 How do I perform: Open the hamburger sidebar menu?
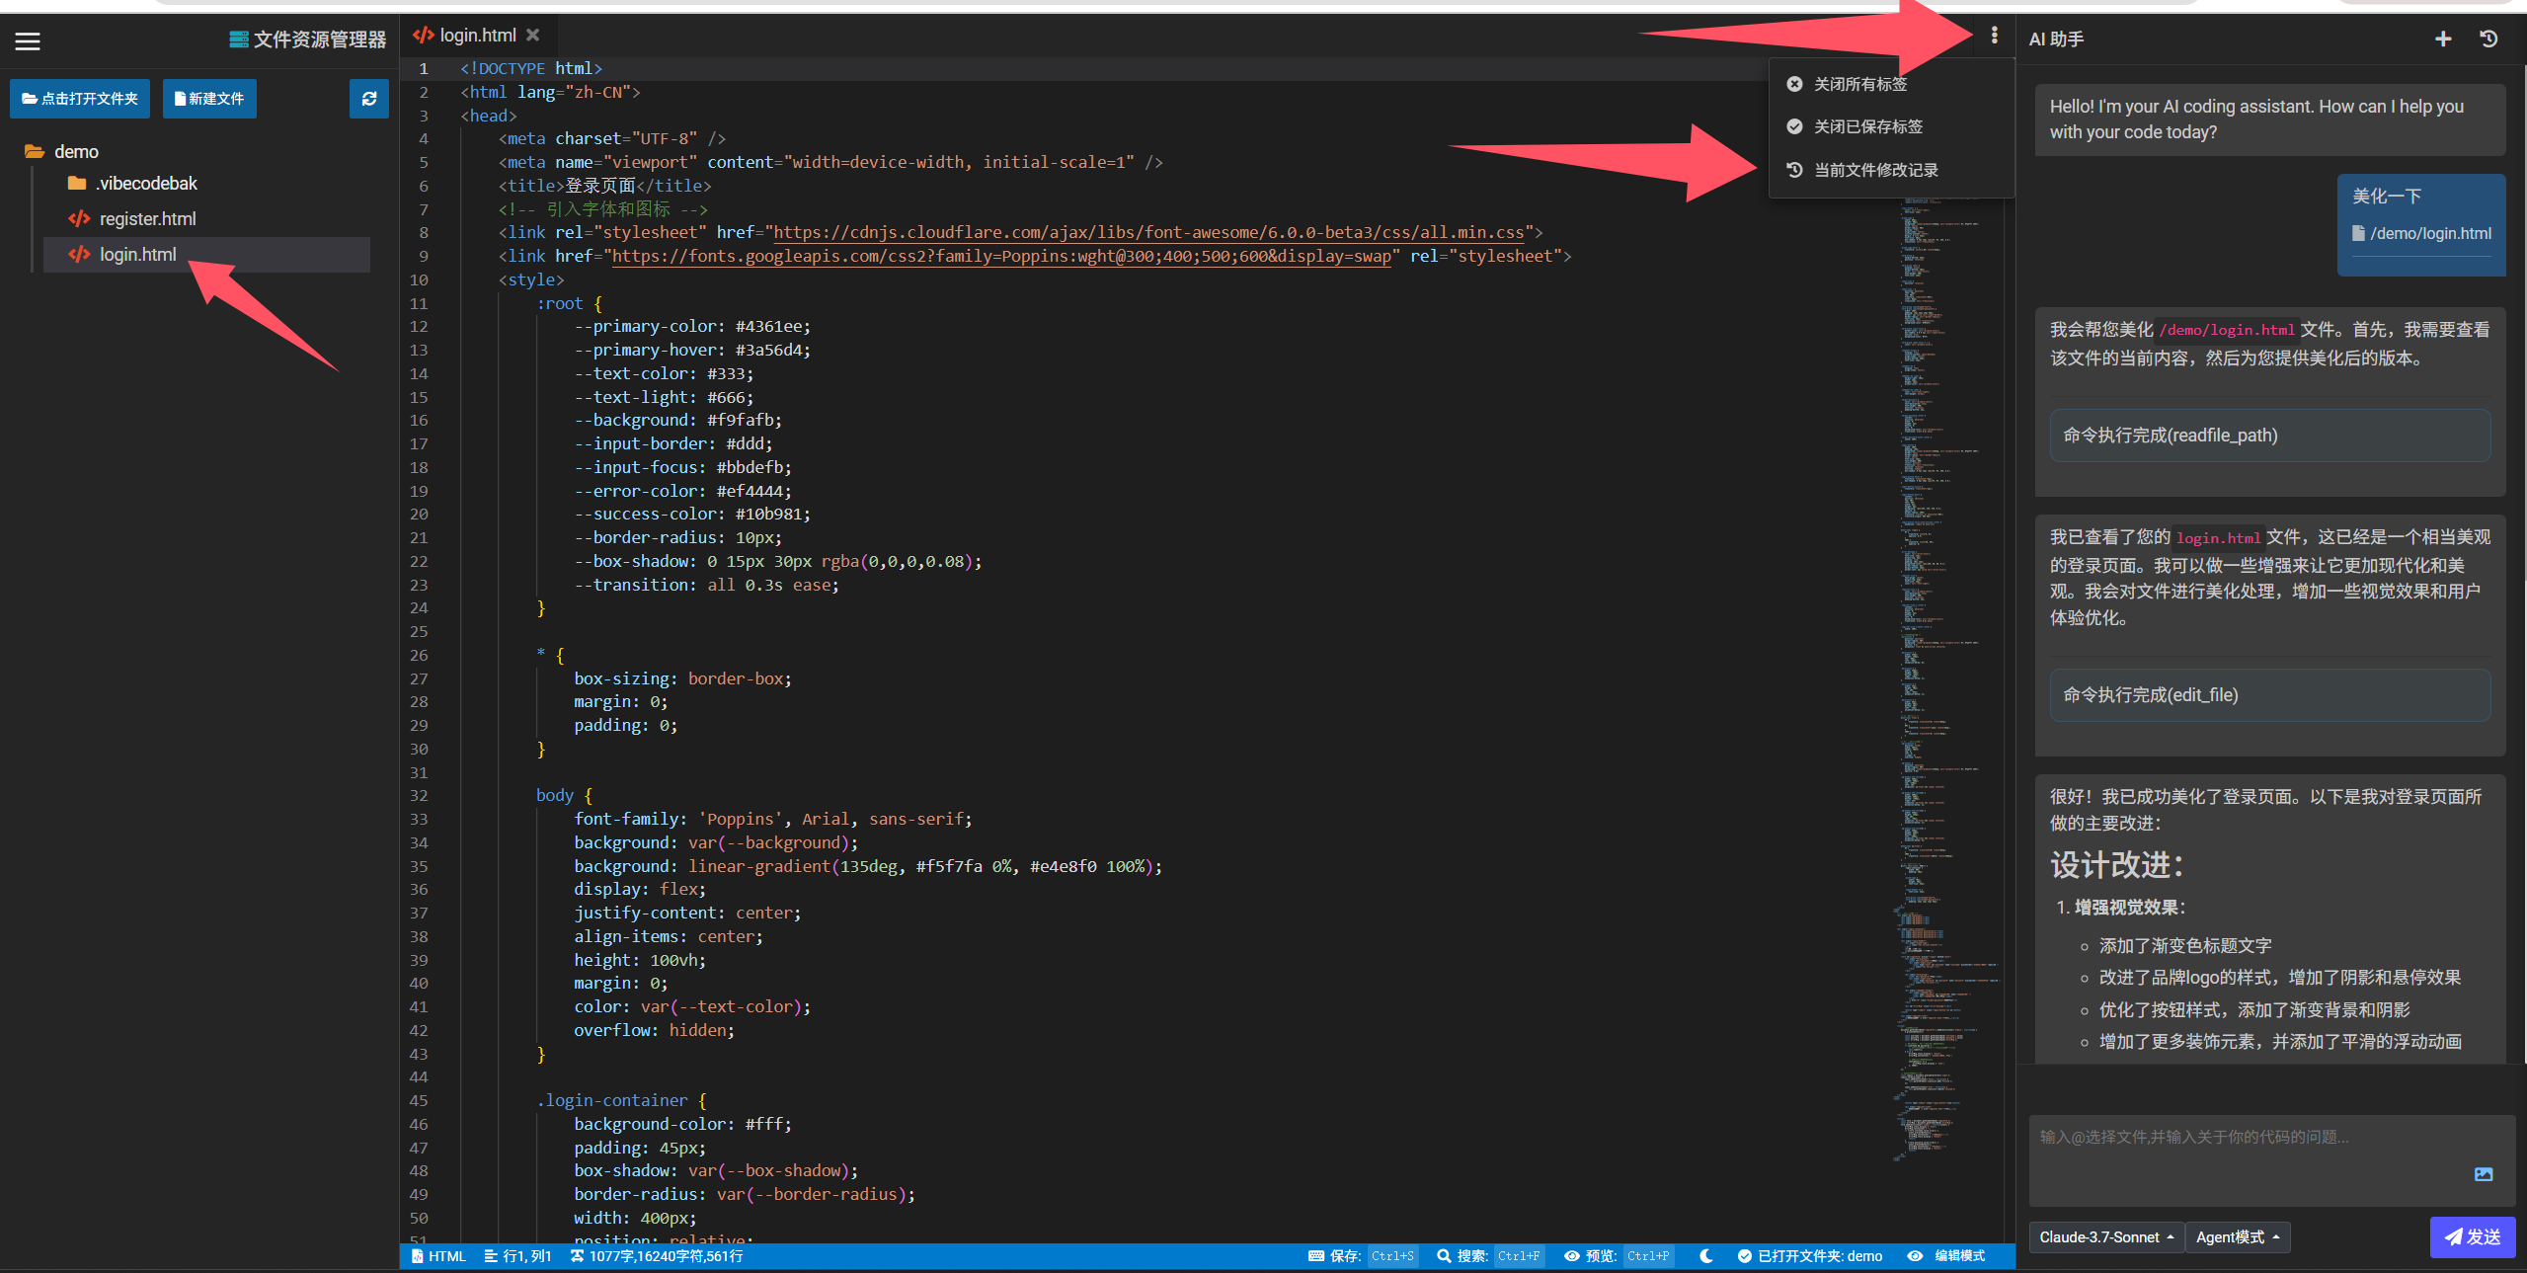(28, 40)
